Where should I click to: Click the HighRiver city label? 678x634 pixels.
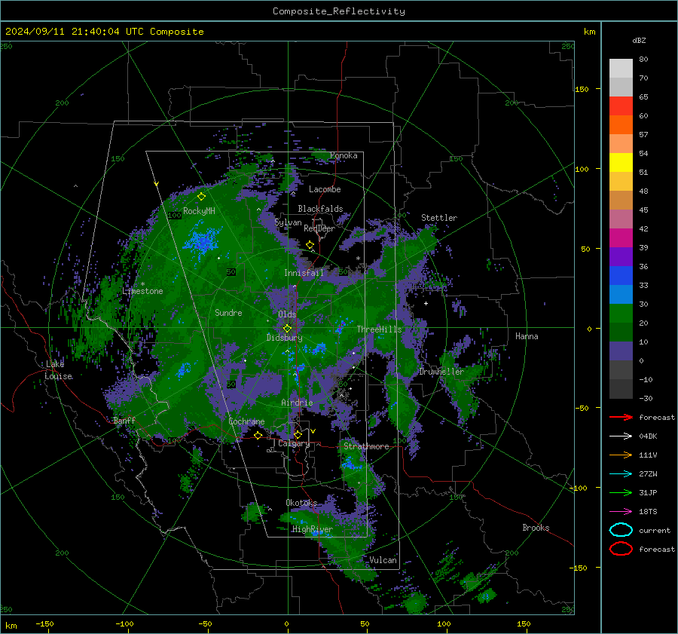point(313,529)
